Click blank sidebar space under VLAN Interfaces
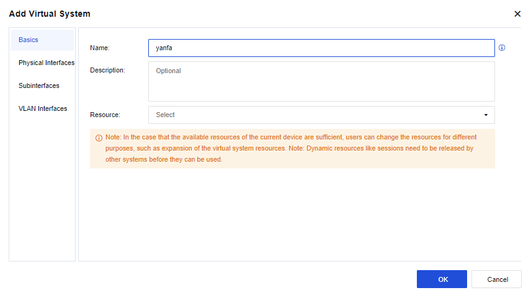Viewport: 531px width, 298px height. (x=42, y=186)
